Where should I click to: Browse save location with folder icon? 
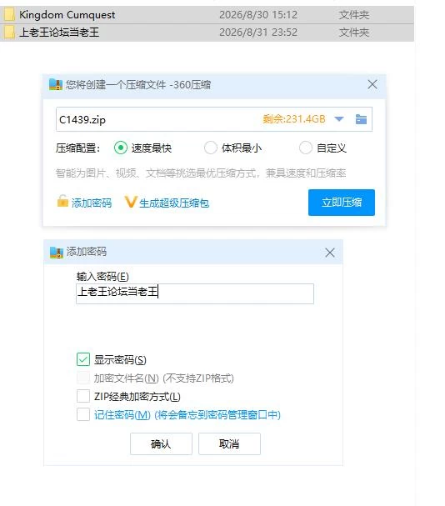tap(361, 119)
